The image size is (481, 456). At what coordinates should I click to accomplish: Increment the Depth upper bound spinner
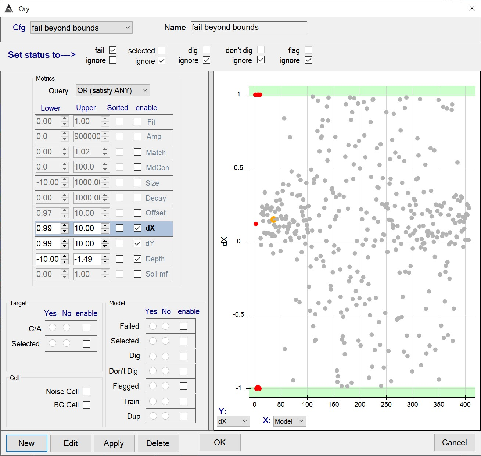point(105,256)
